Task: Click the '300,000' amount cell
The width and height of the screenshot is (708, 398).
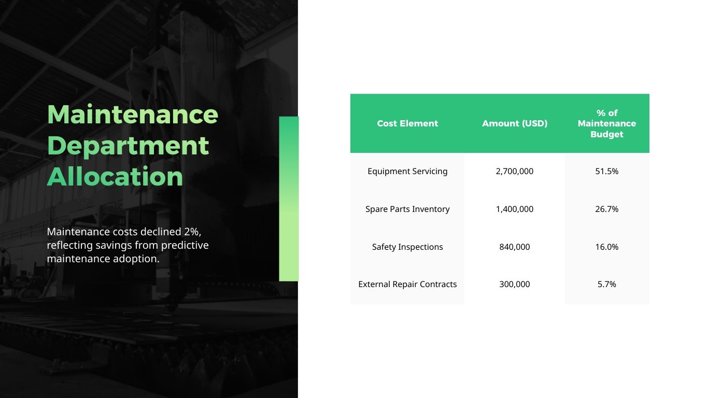Action: coord(515,284)
